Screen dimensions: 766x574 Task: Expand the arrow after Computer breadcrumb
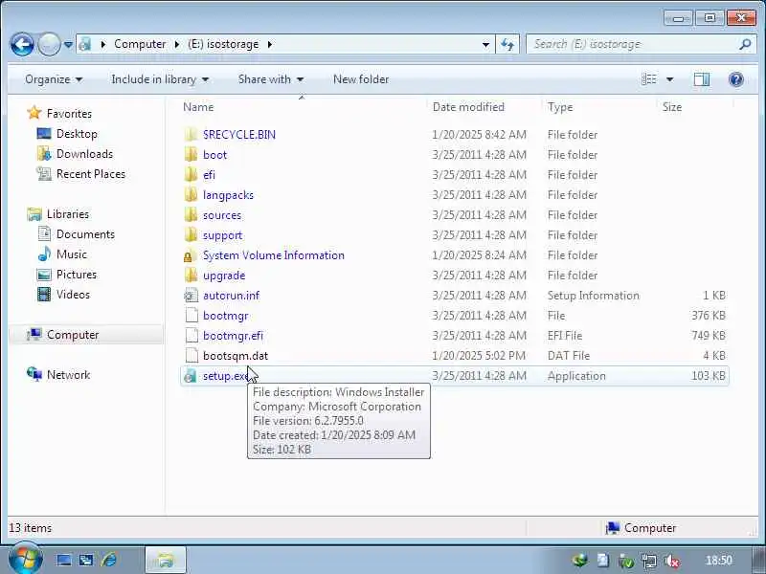click(x=176, y=44)
